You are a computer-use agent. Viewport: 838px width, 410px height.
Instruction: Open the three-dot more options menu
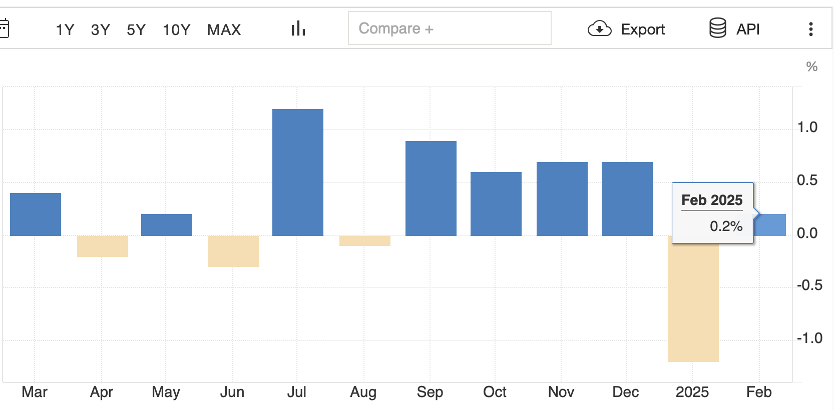810,29
